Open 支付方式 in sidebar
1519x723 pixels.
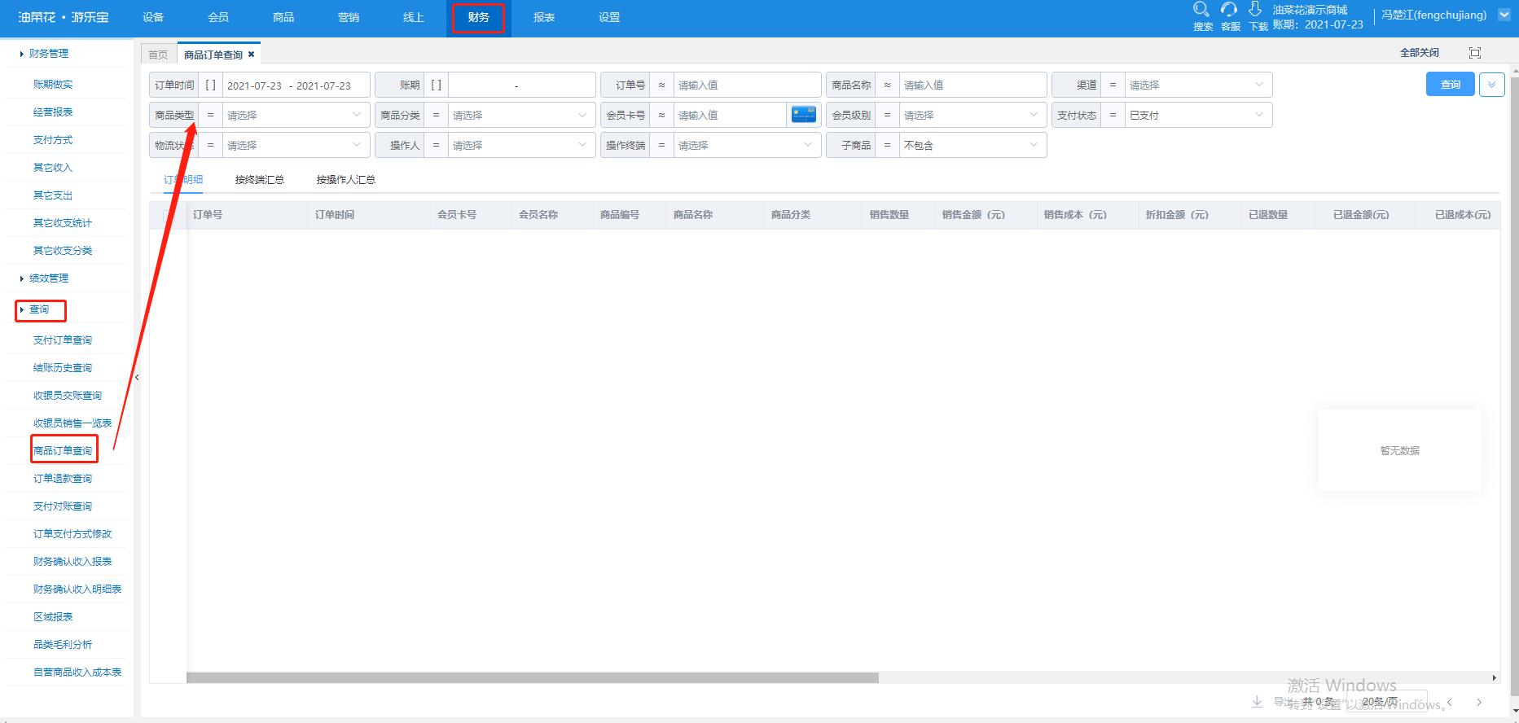53,139
